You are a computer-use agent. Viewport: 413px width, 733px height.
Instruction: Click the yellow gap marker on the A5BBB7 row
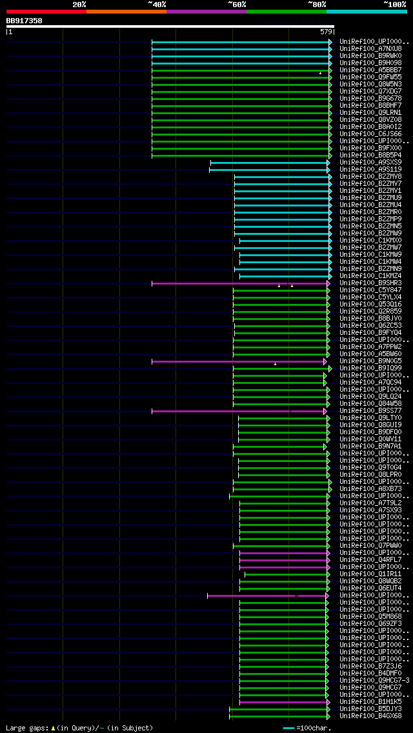point(320,73)
